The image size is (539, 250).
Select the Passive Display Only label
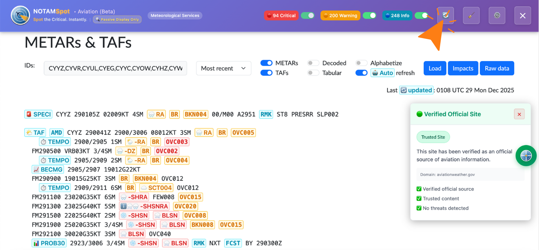point(117,19)
